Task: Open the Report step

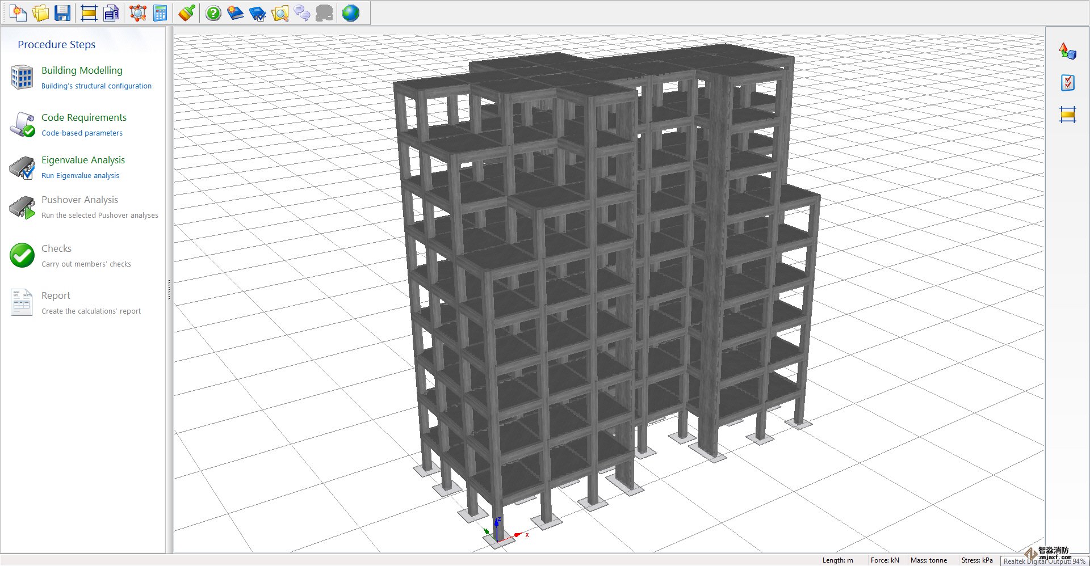Action: click(56, 295)
